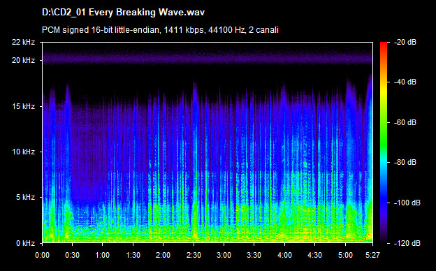Click the 2:30 time axis marker
The image size is (436, 271).
click(194, 255)
